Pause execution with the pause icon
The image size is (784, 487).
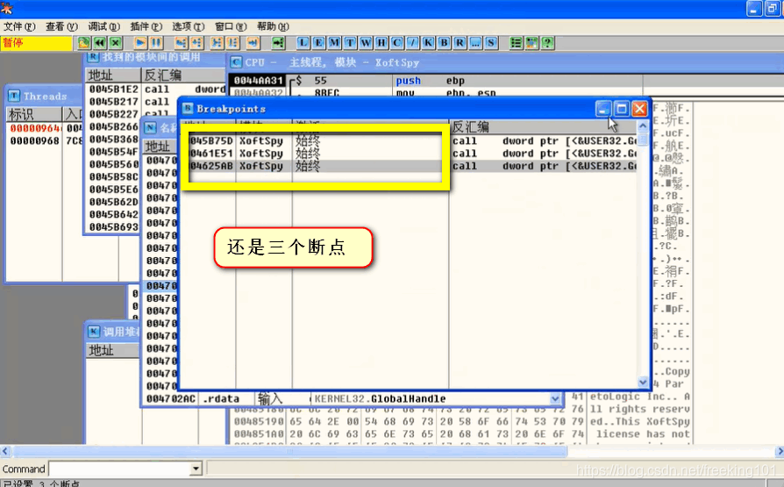pyautogui.click(x=156, y=43)
